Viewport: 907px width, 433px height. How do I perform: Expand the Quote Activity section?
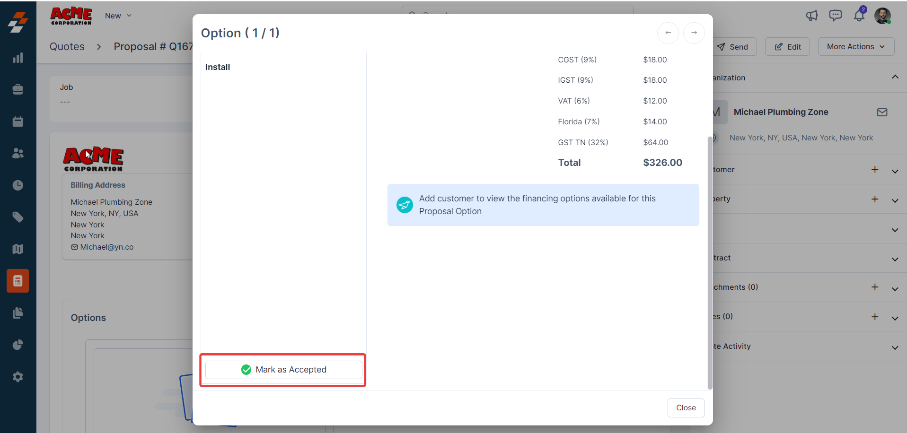895,347
